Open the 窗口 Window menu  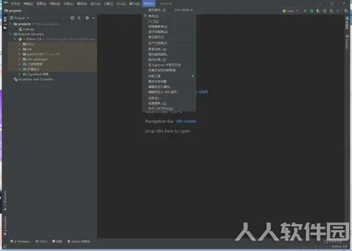click(134, 4)
